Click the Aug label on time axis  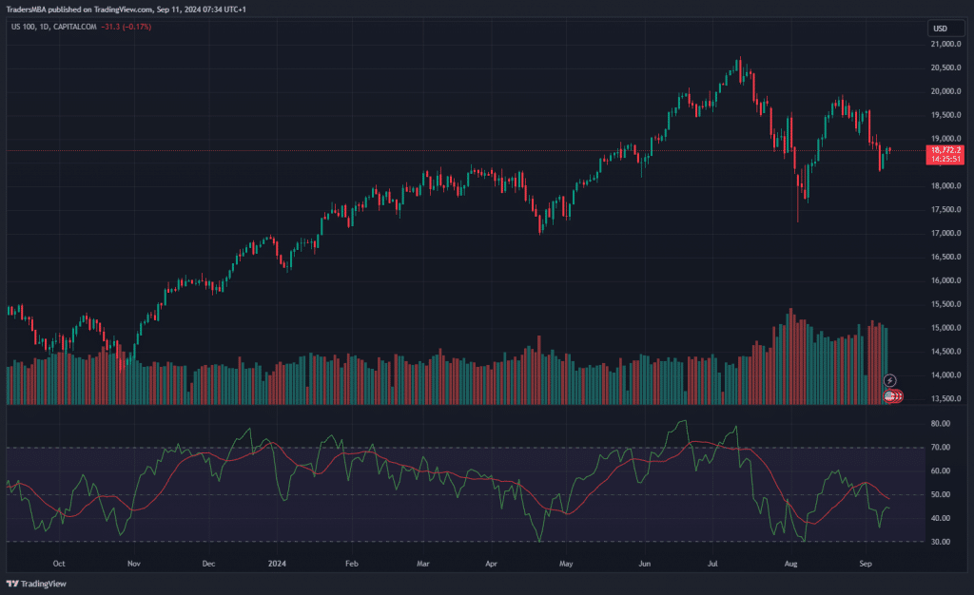point(790,564)
